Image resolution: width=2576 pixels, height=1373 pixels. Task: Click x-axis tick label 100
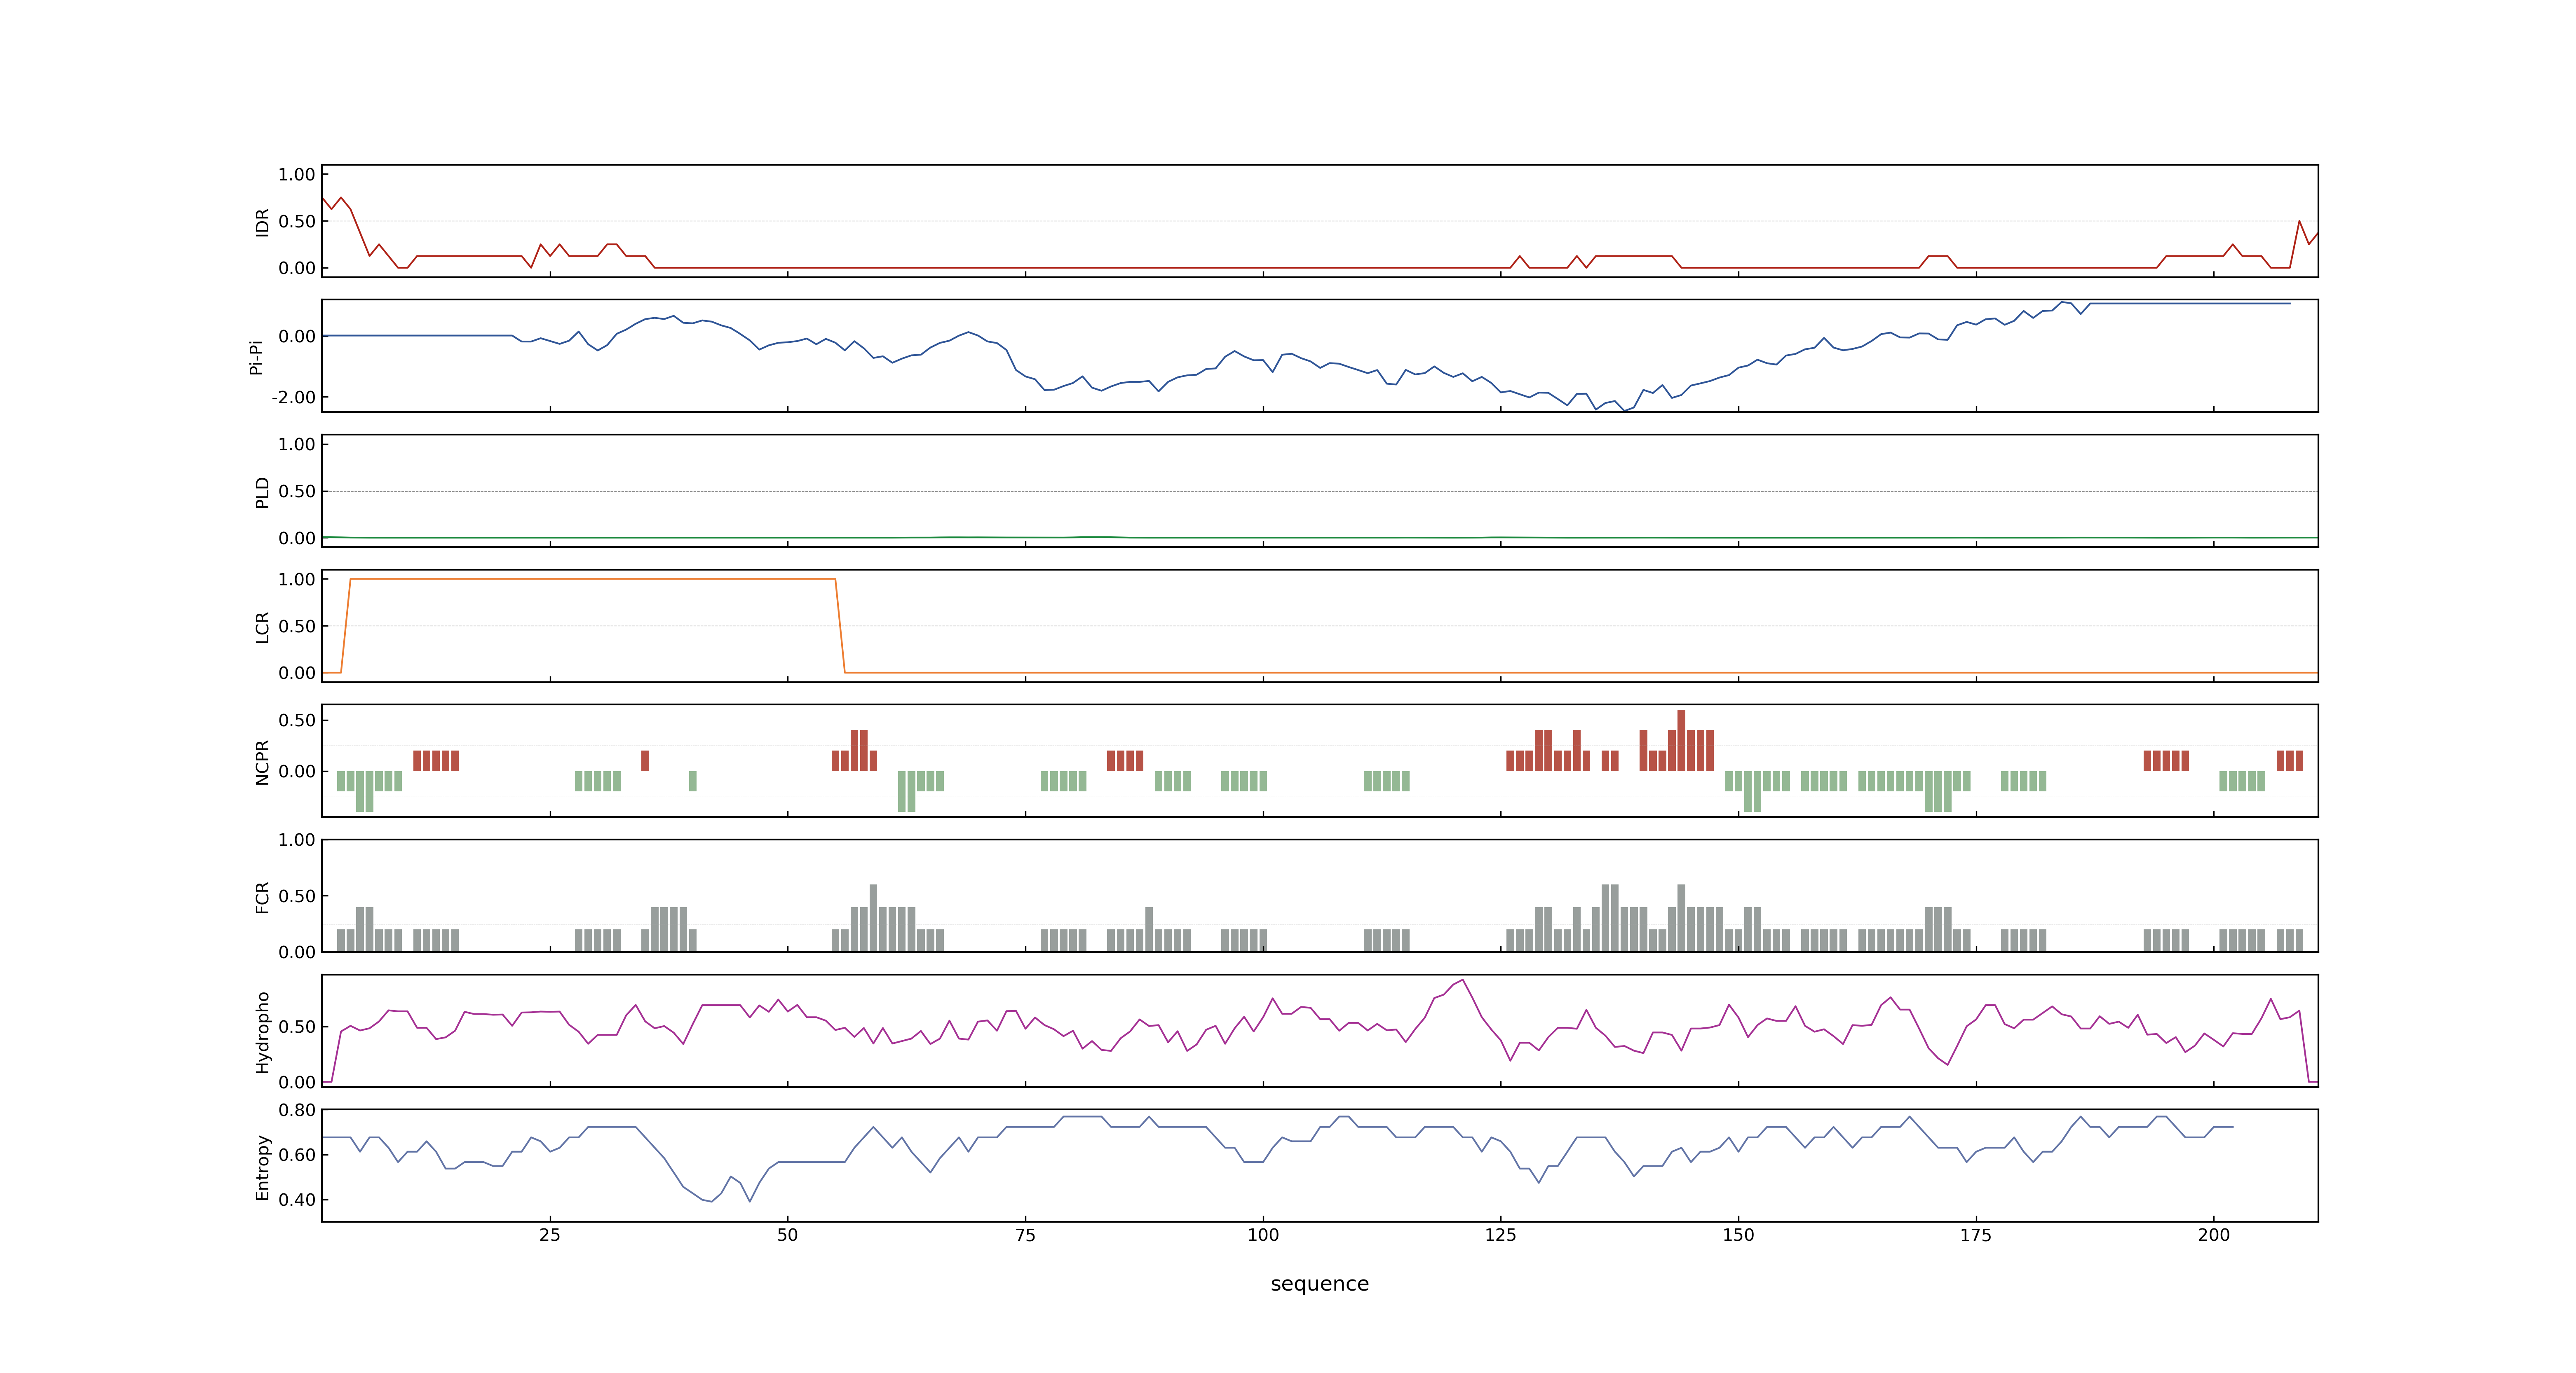click(x=1263, y=1234)
